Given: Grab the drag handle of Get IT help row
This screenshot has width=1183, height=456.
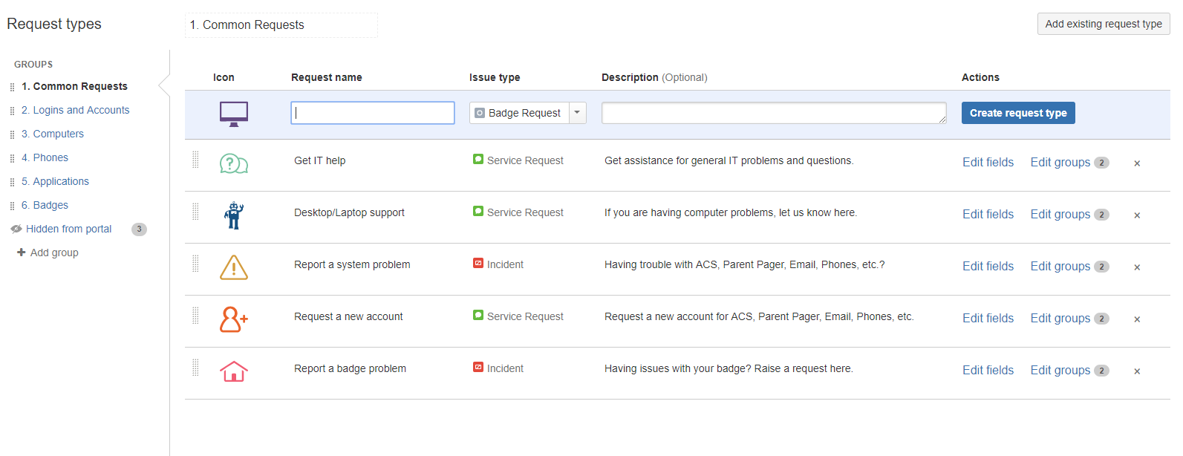Looking at the screenshot, I should (196, 160).
